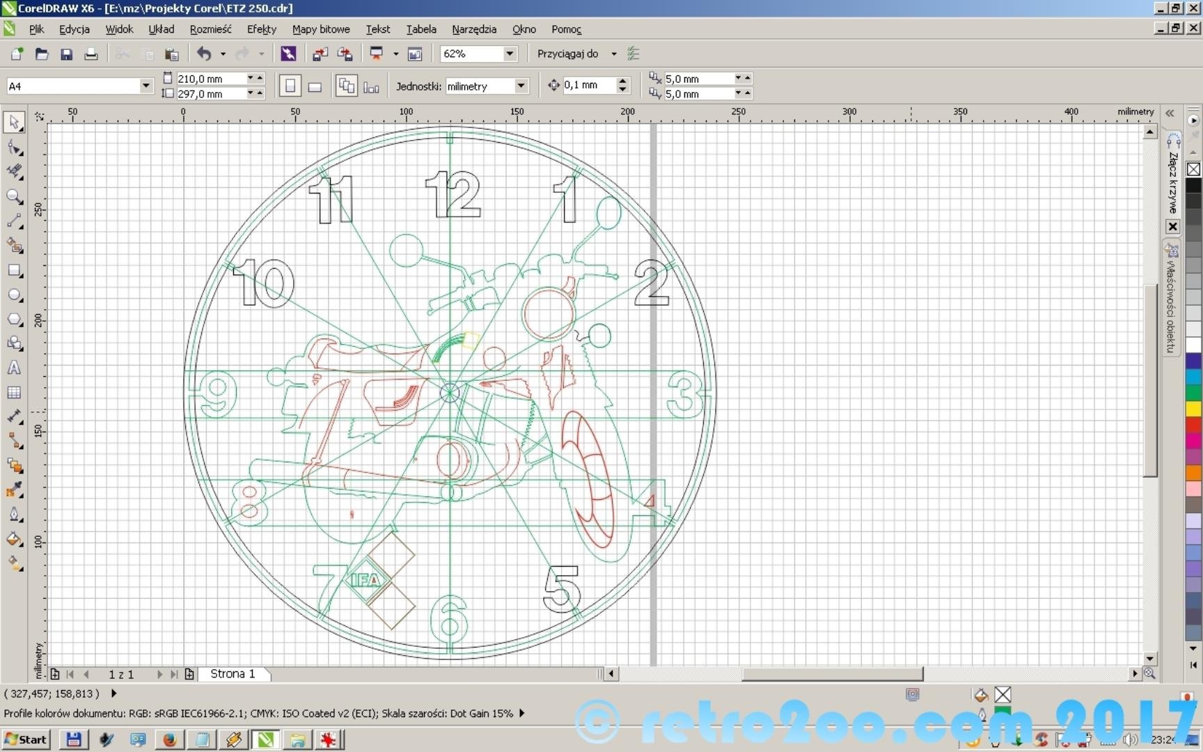
Task: Select the Zoom tool magnifier
Action: (x=14, y=197)
